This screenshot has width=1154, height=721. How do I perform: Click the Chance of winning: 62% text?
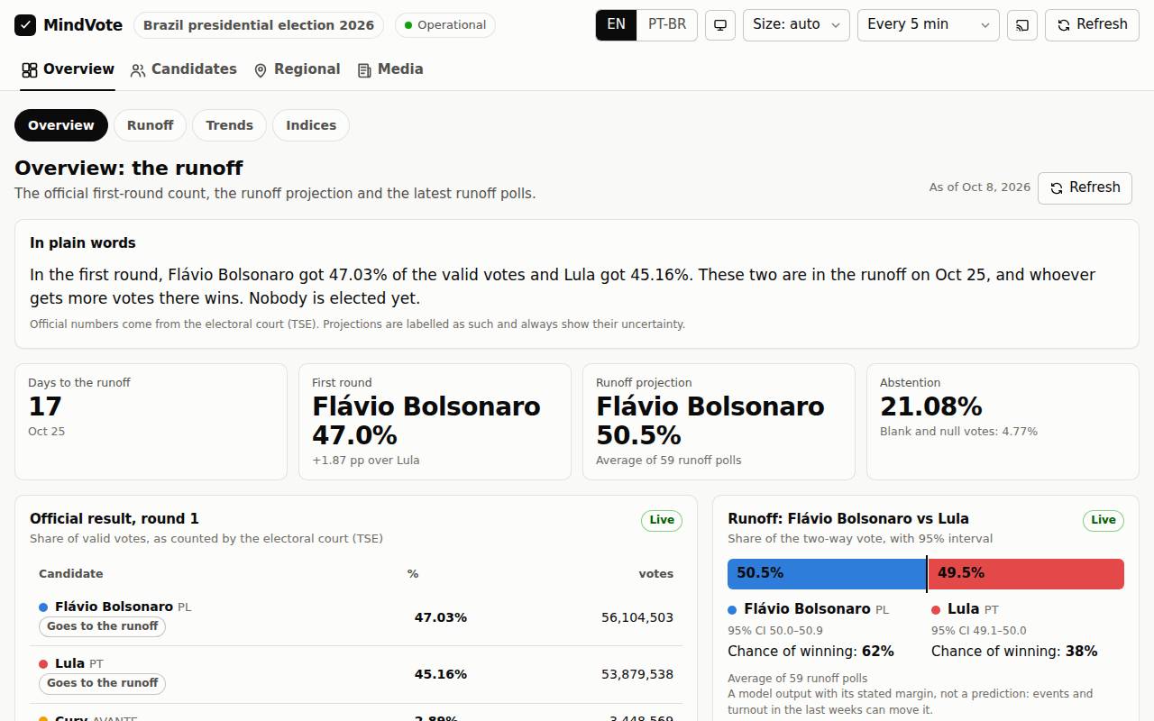[811, 652]
